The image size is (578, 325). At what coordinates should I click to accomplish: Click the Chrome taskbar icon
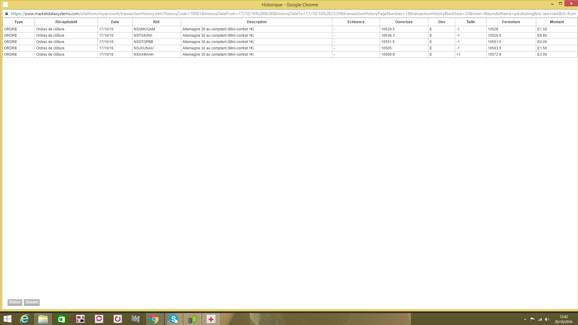click(154, 319)
